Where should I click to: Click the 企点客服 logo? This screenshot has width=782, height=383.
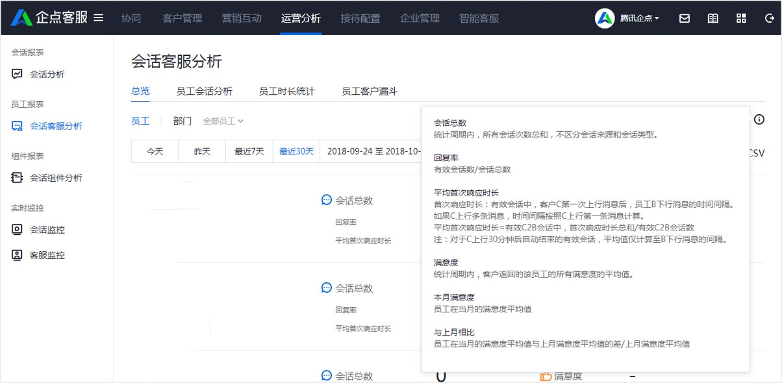[49, 18]
